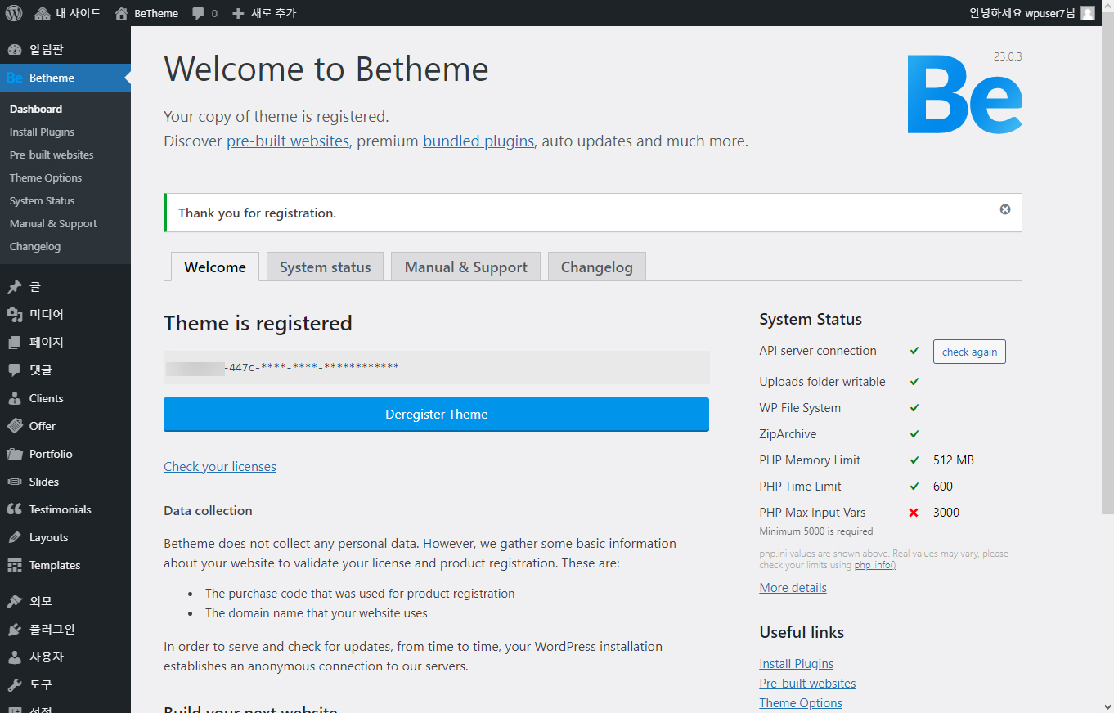Viewport: 1114px width, 713px height.
Task: Open Templates grid icon
Action: pyautogui.click(x=14, y=565)
